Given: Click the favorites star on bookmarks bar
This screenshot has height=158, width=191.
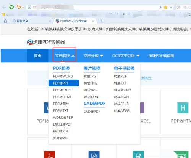Looking at the screenshot, I should click(x=4, y=14).
